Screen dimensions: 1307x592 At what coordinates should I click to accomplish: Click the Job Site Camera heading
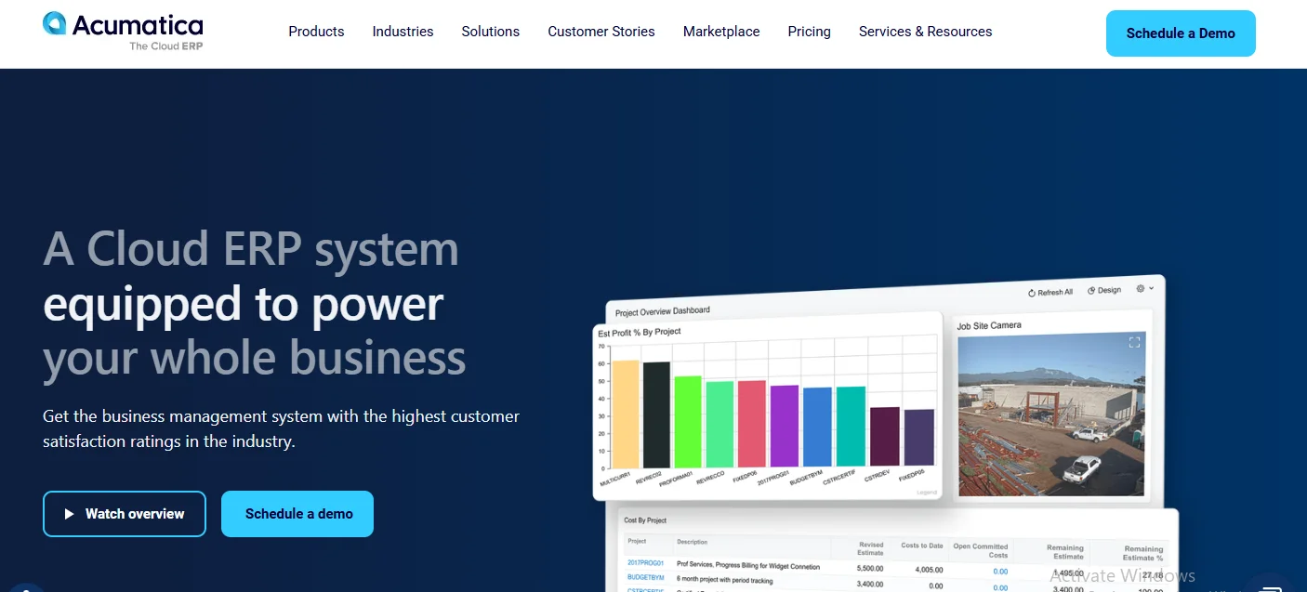point(989,325)
